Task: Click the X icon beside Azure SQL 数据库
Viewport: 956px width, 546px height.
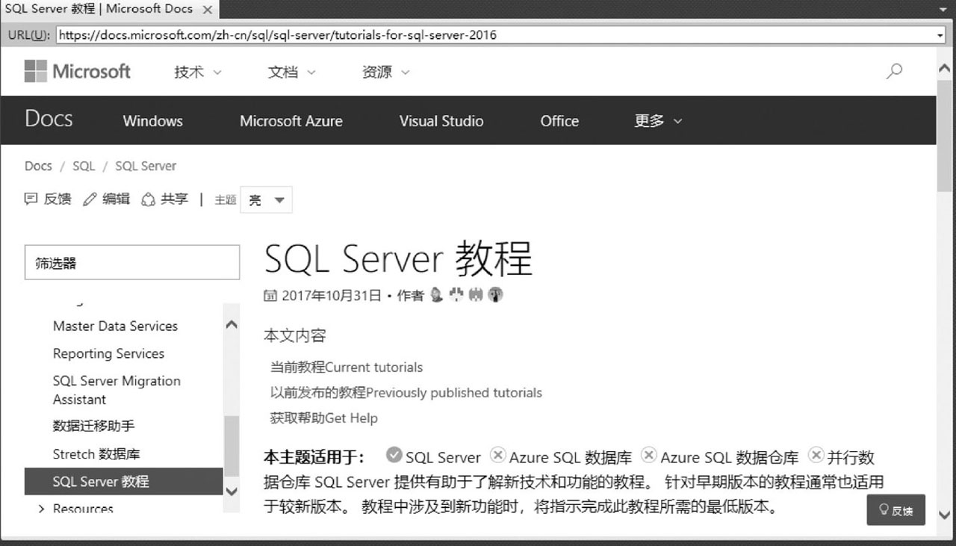Action: pyautogui.click(x=497, y=455)
